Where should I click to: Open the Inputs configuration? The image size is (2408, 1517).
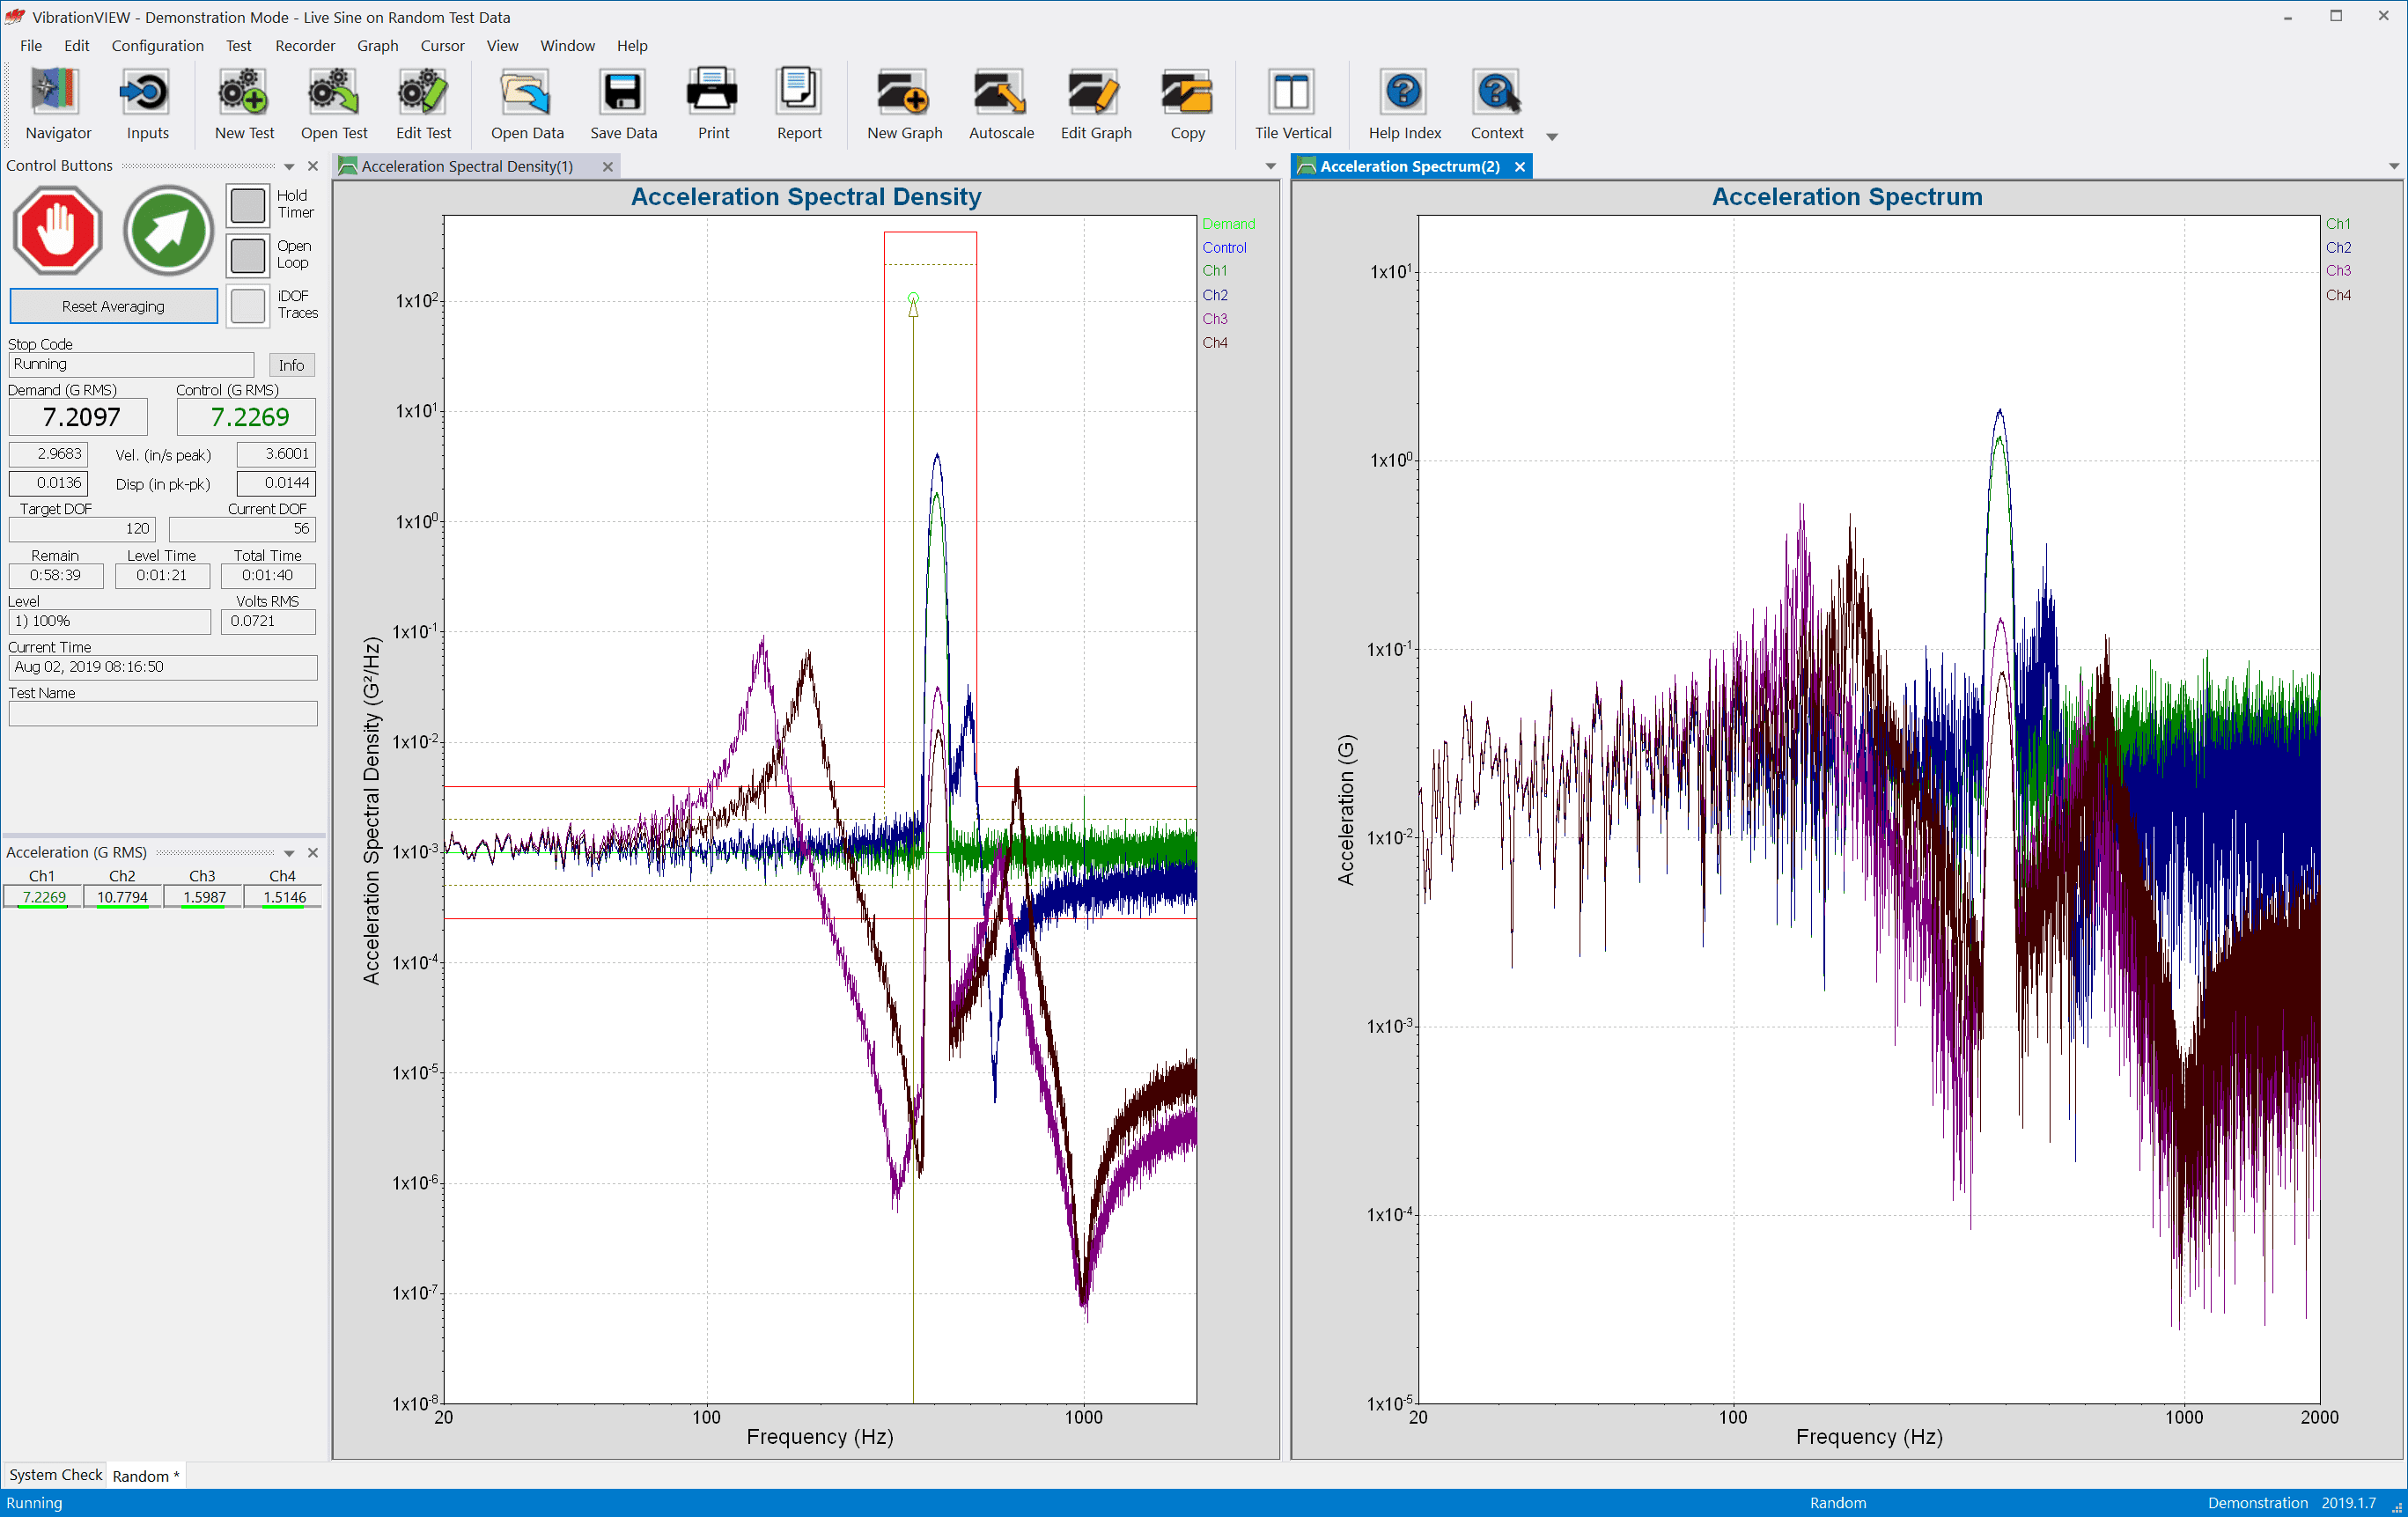pos(146,103)
